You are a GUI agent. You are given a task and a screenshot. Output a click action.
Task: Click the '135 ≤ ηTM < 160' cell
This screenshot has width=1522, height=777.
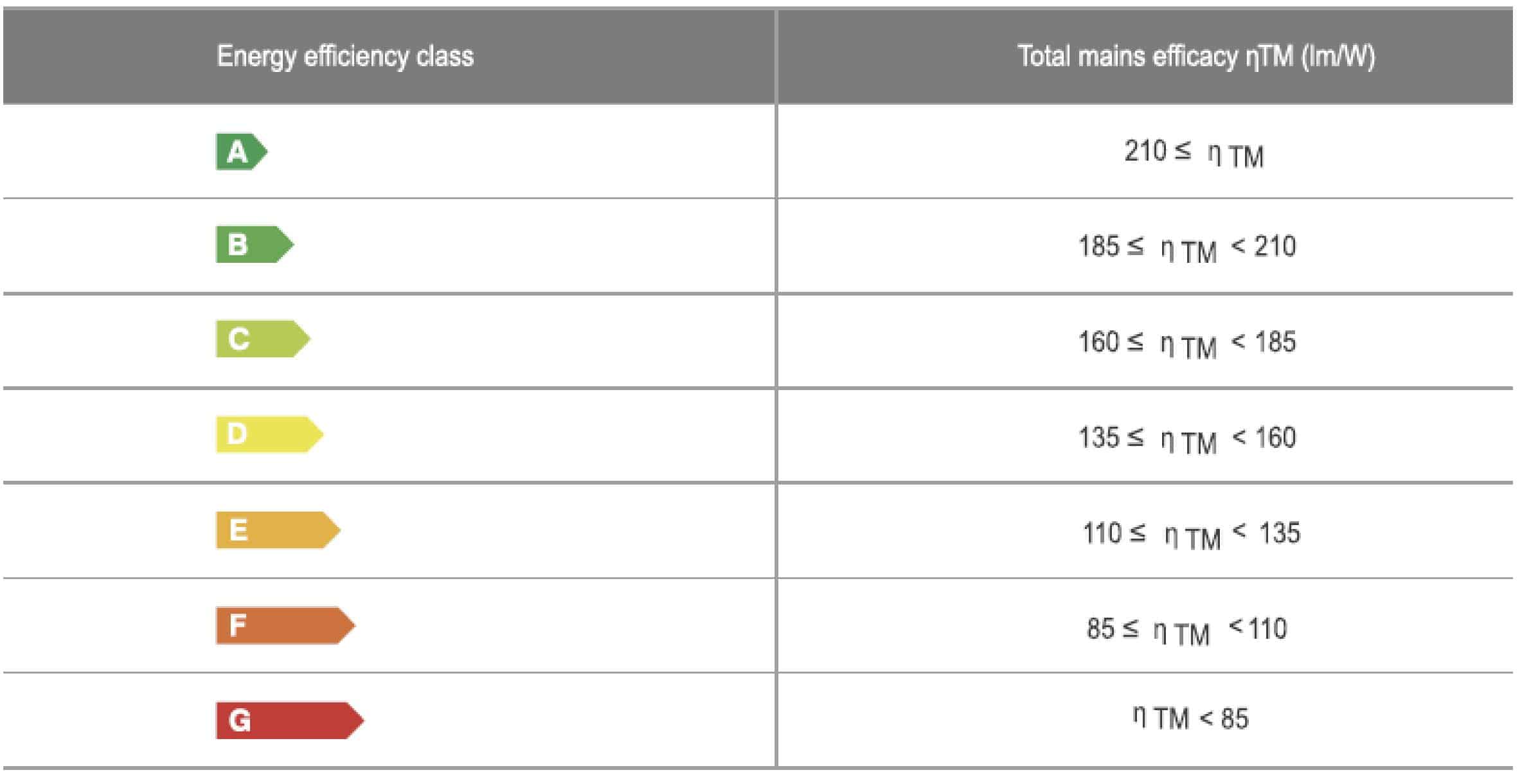1187,440
